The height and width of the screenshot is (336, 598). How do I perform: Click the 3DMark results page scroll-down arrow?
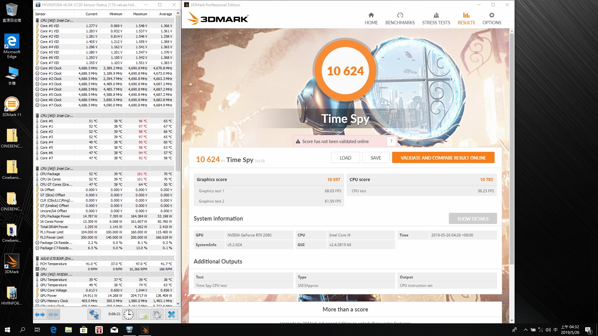(x=512, y=320)
